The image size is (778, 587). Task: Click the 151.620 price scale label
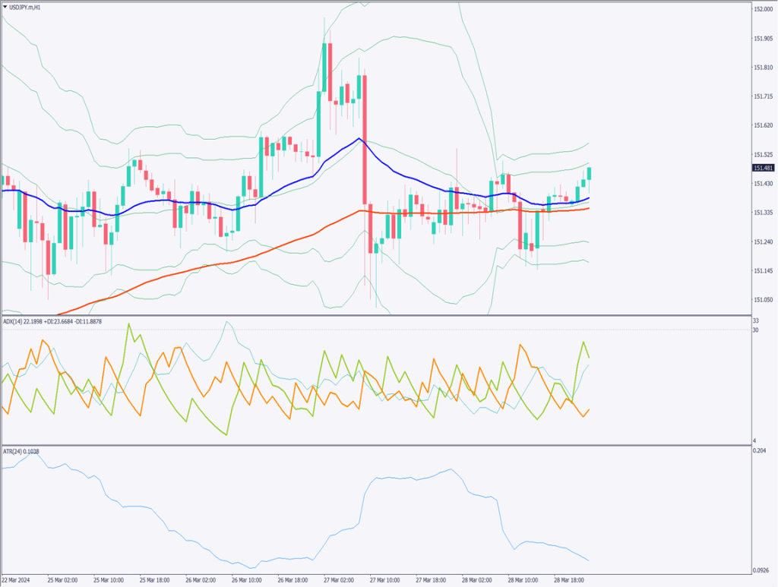click(x=763, y=125)
